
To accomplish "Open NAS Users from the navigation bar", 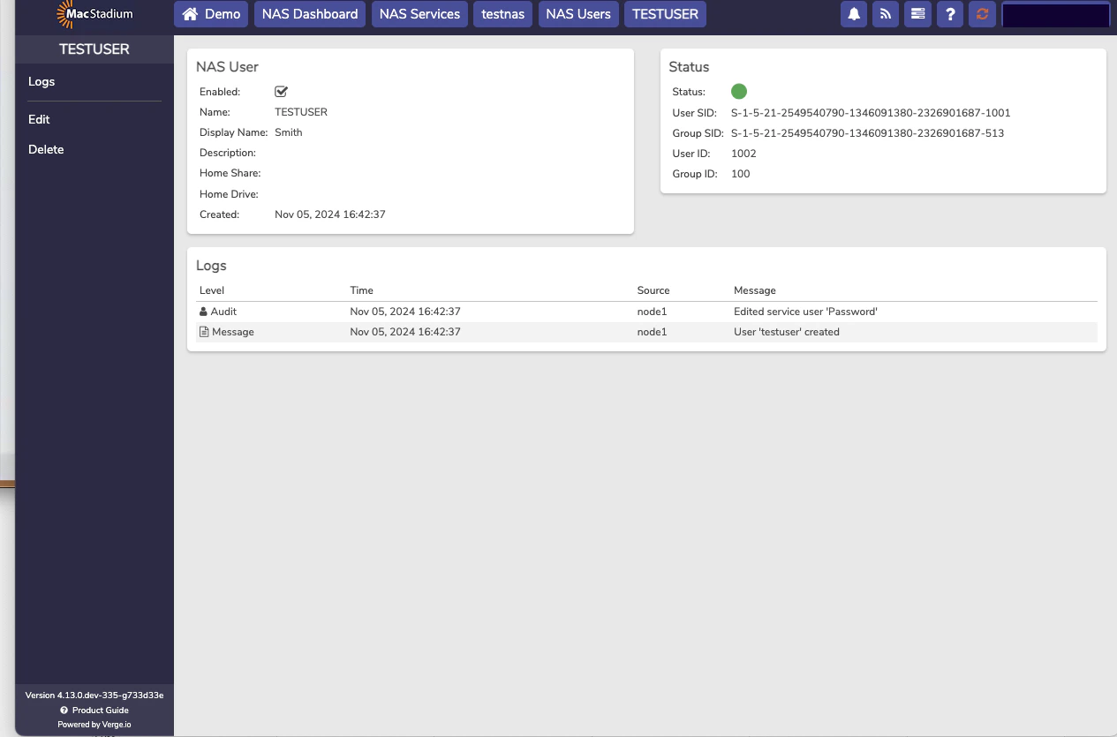I will click(577, 14).
